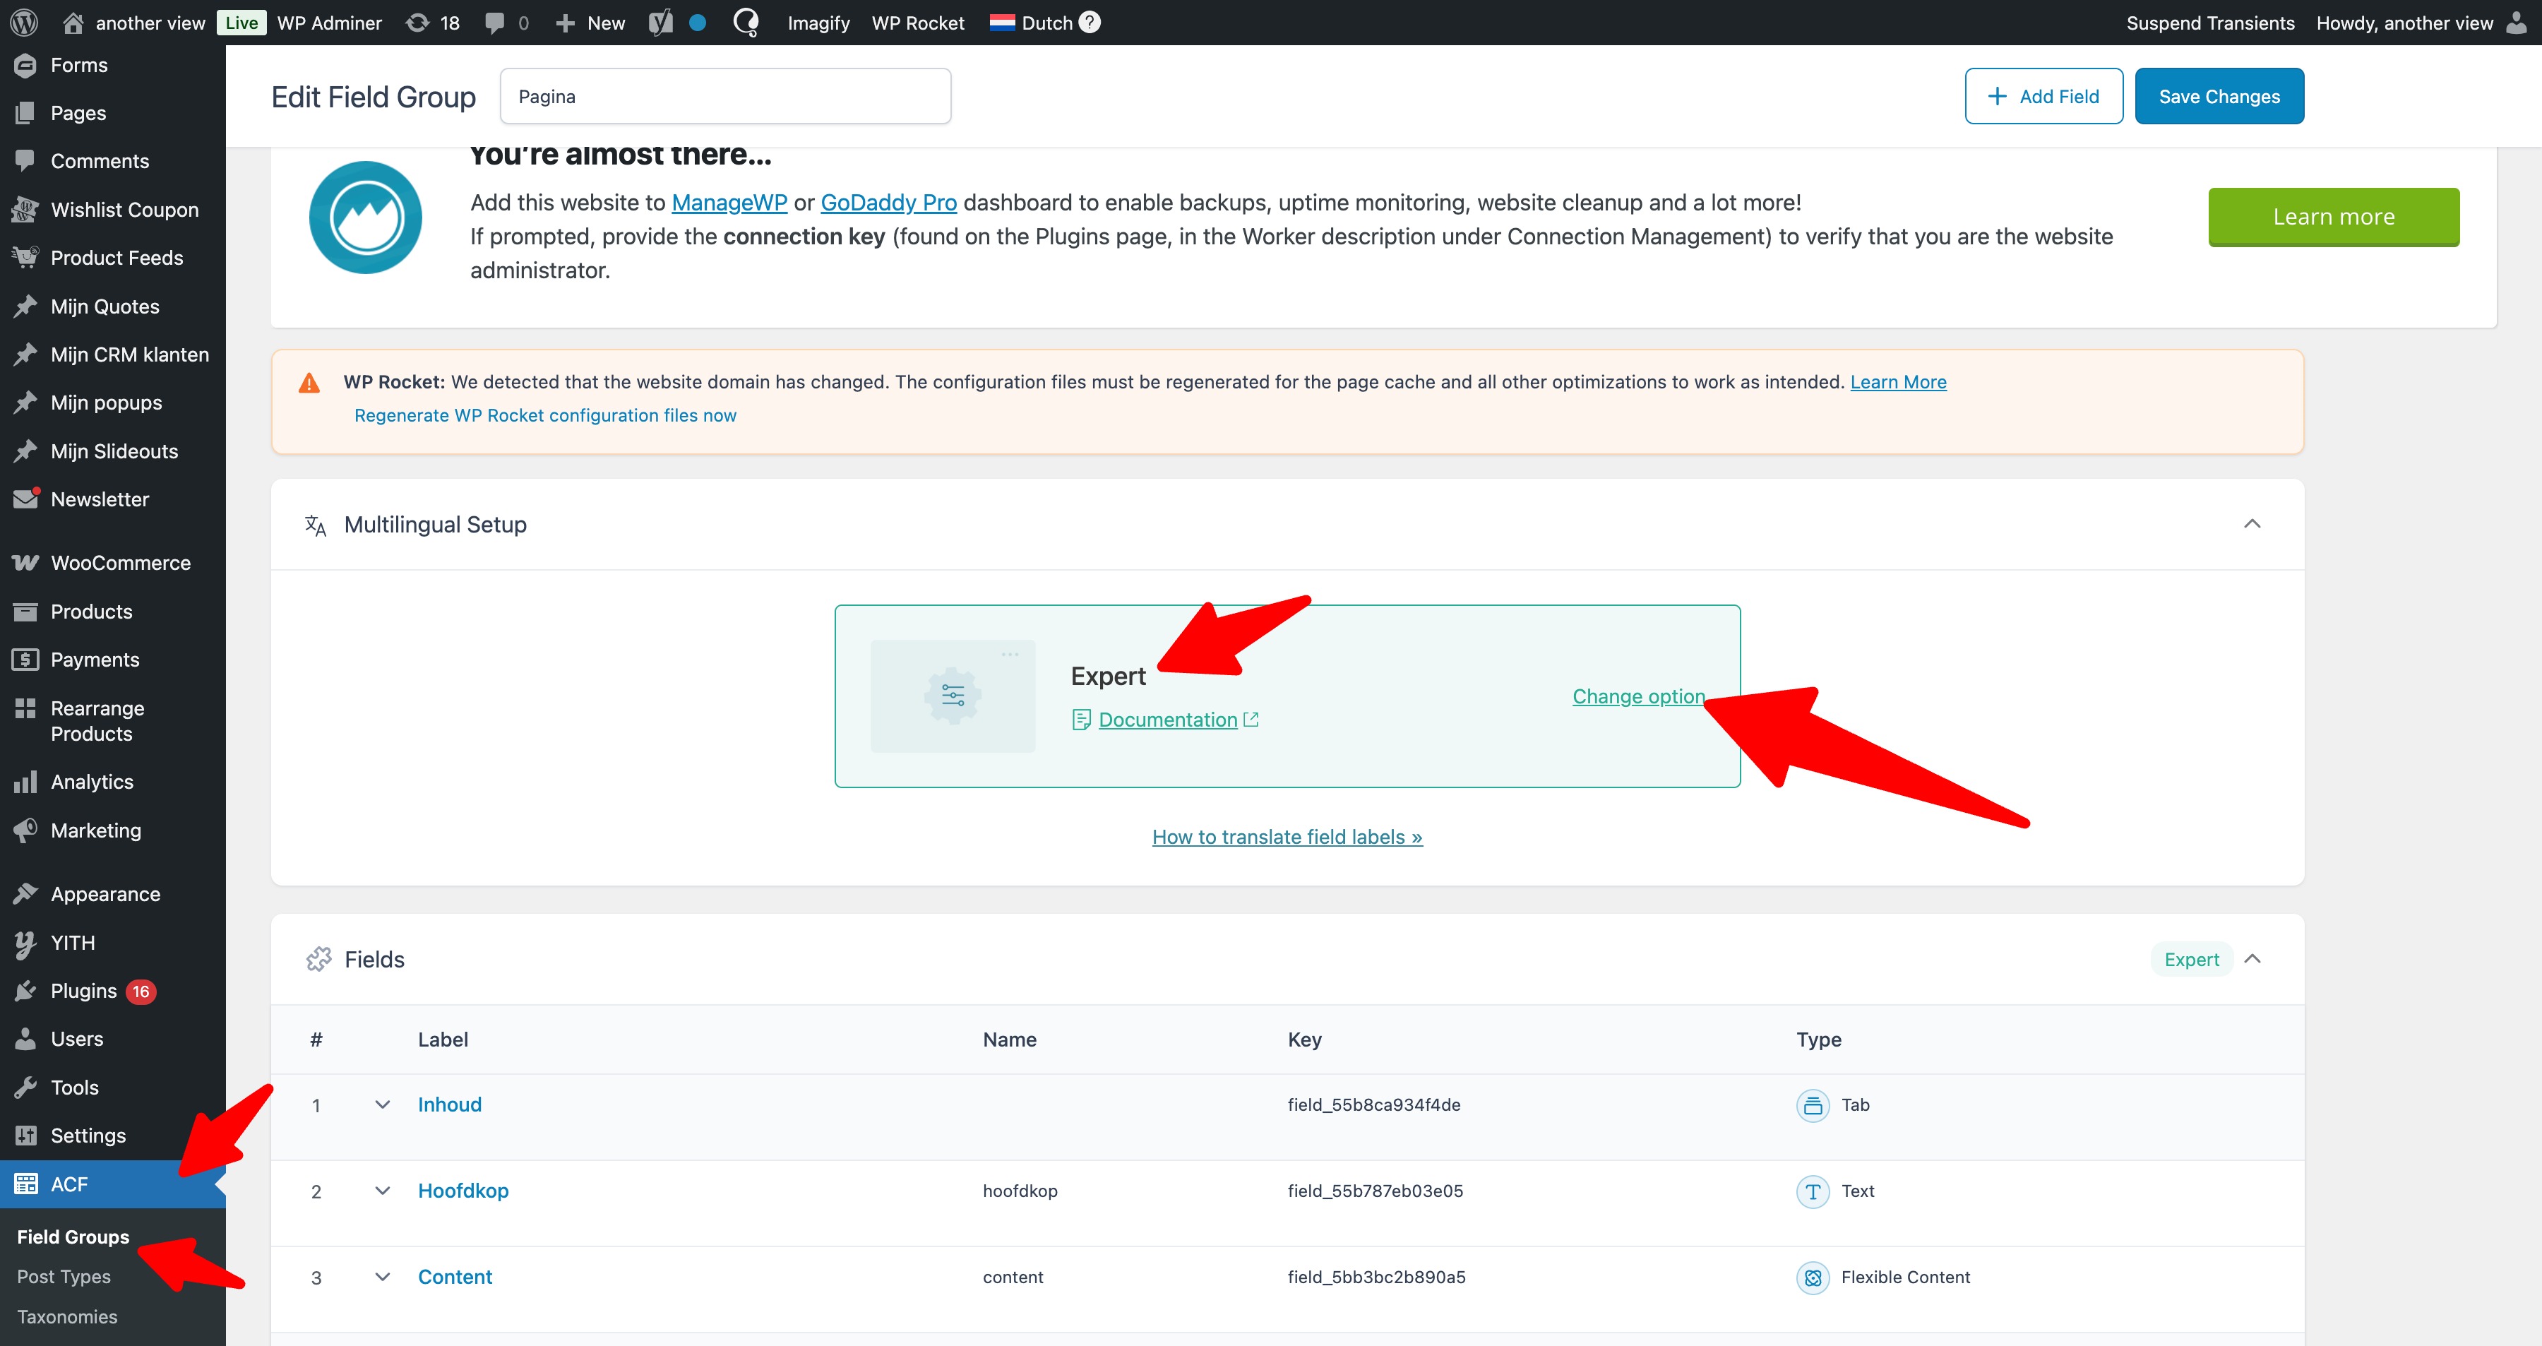This screenshot has height=1346, width=2542.
Task: Click the ManageWP mountain logo
Action: click(365, 217)
